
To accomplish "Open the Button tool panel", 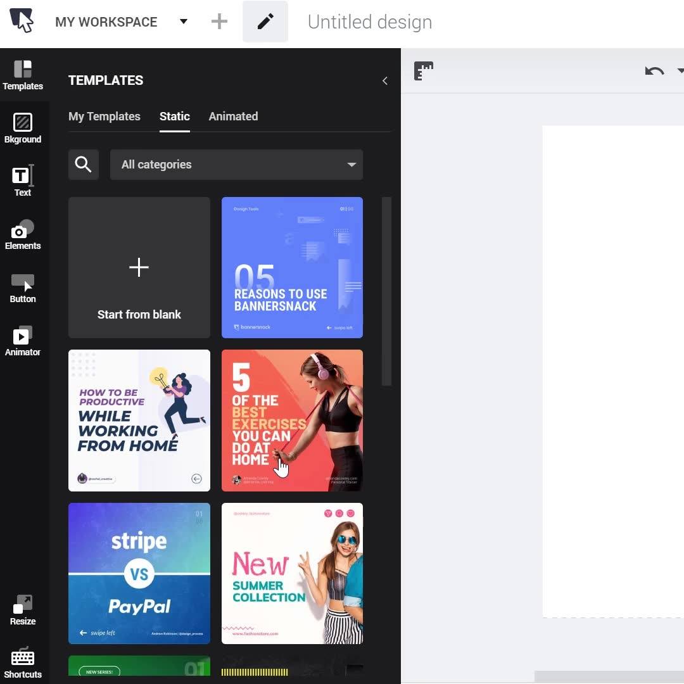I will pyautogui.click(x=23, y=288).
